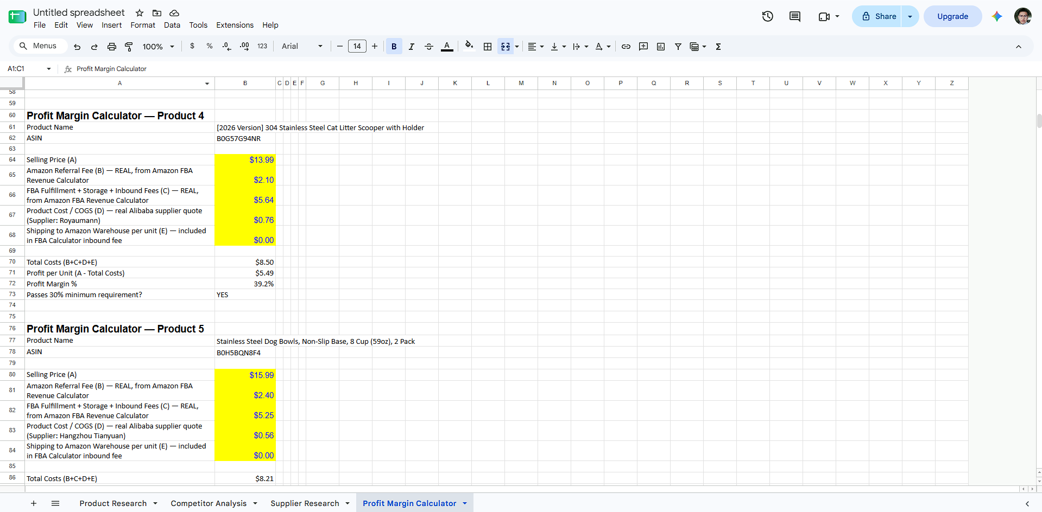Screen dimensions: 1042x512
Task: Search the Menus box
Action: 39,46
